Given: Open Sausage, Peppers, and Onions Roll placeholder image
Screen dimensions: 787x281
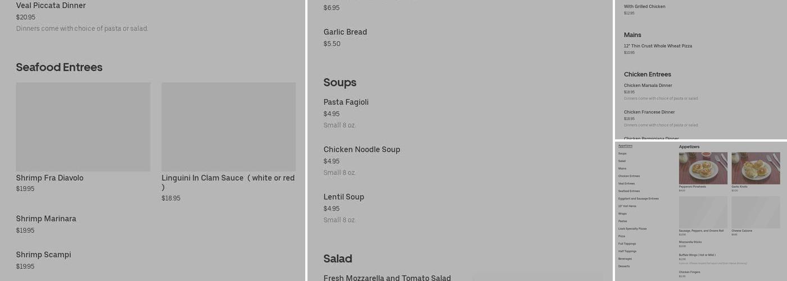Looking at the screenshot, I should point(703,212).
